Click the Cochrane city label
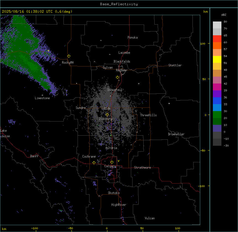This screenshot has width=238, height=232. point(89,157)
